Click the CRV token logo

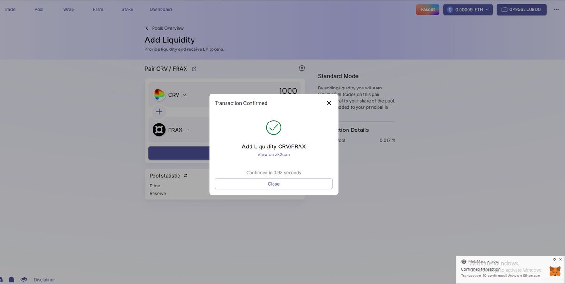point(160,95)
